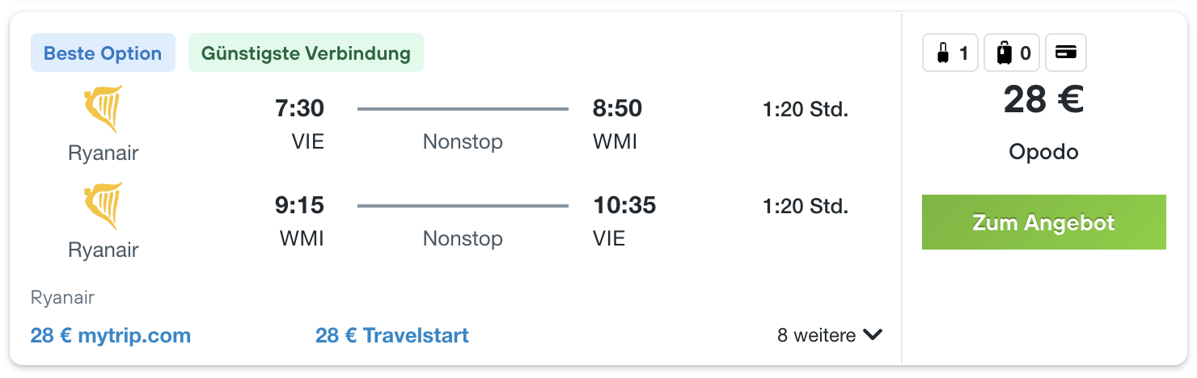Screen dimensions: 1197x378
Task: Click the outbound 1:20 Std. duration
Action: [806, 109]
